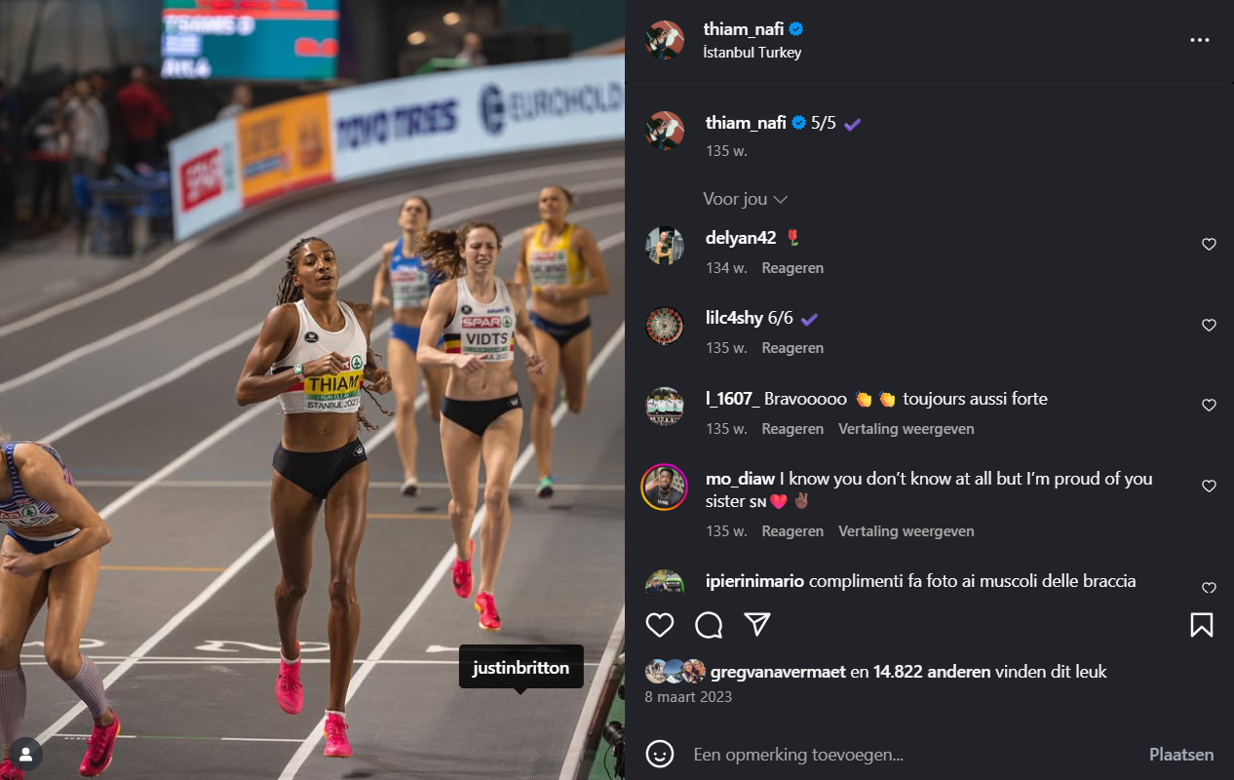Image resolution: width=1234 pixels, height=780 pixels.
Task: Open comments via speech bubble icon
Action: click(x=709, y=625)
